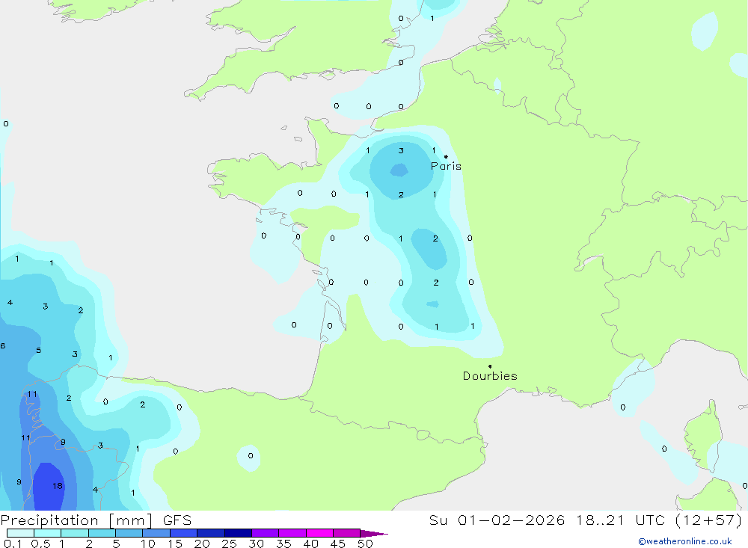748x548 pixels.
Task: Click the '(12+57)' forecast run text
Action: click(x=709, y=520)
